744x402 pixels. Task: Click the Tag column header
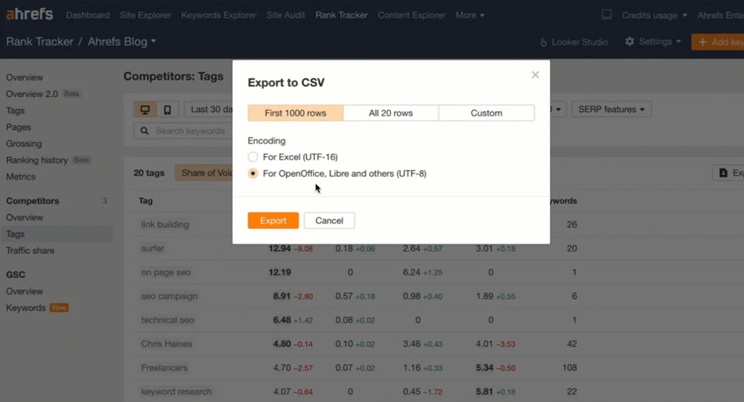(145, 201)
